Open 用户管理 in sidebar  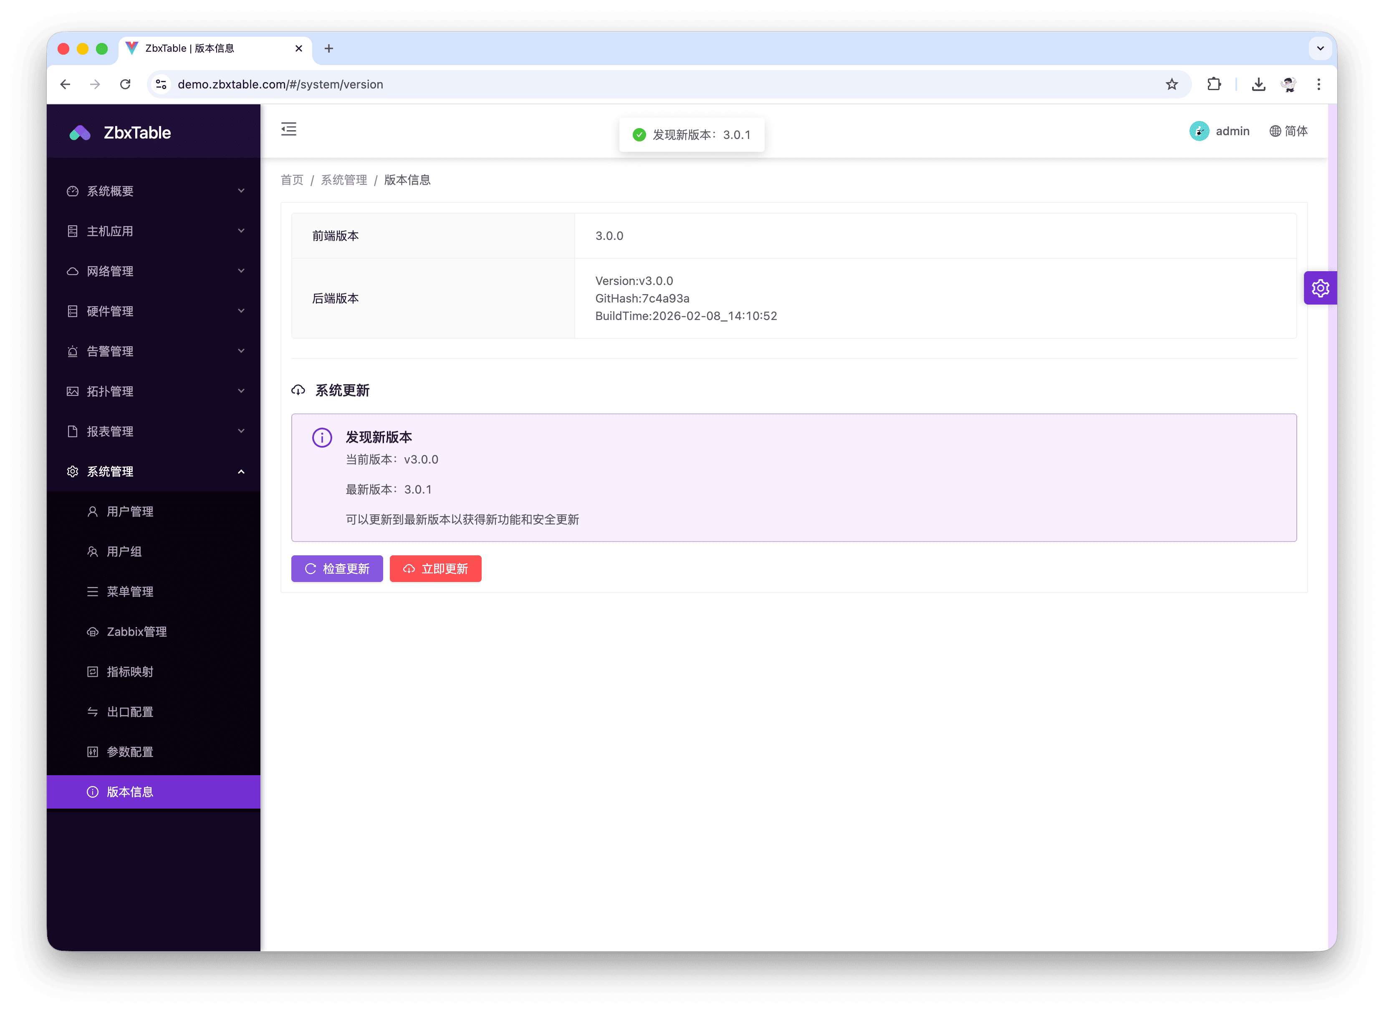[130, 512]
